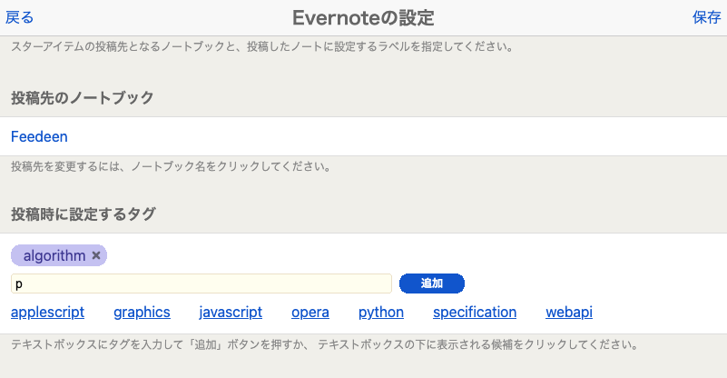Click the 投稿時に設定するタグ heading
This screenshot has height=378, width=727.
click(x=84, y=214)
